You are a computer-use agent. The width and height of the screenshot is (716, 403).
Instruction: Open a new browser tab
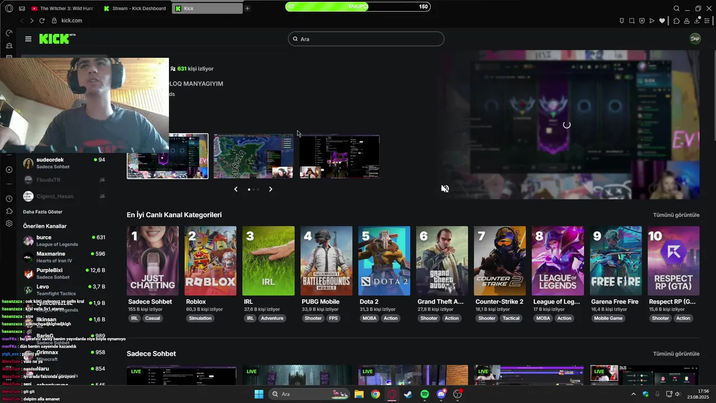(247, 8)
